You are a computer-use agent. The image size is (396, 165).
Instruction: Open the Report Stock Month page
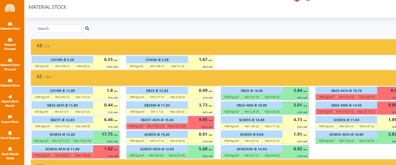point(10,101)
